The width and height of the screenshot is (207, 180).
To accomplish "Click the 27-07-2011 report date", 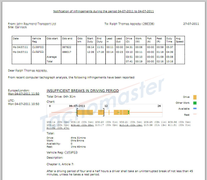I will pyautogui.click(x=191, y=24).
